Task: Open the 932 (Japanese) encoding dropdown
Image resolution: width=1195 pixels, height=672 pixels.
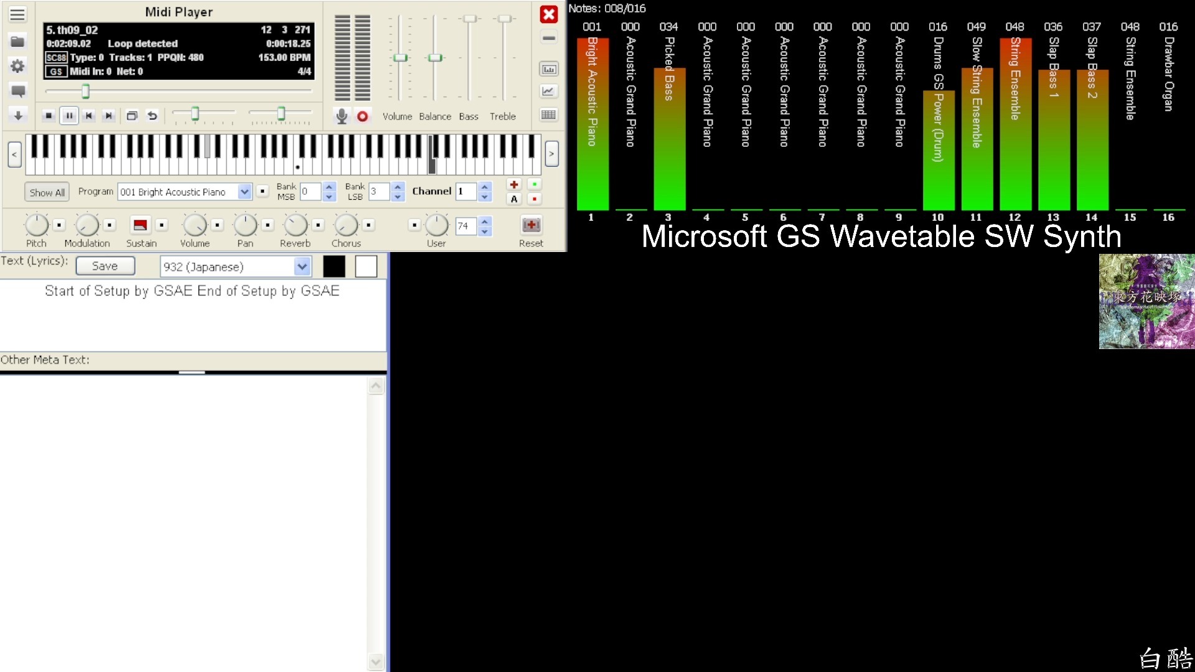Action: click(302, 266)
